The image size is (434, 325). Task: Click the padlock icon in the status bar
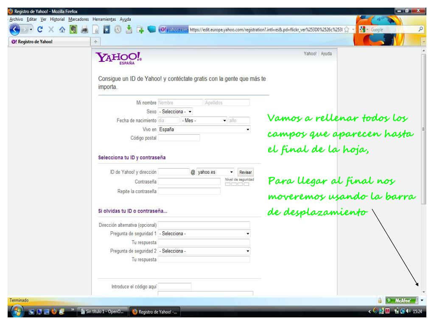click(380, 300)
